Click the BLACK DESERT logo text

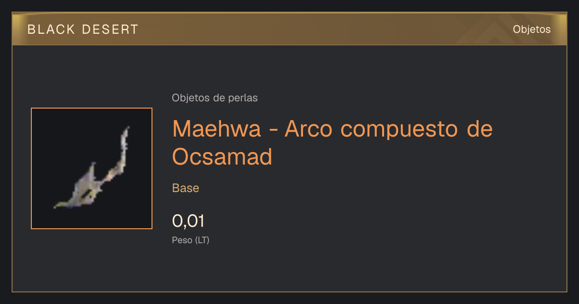tap(83, 29)
